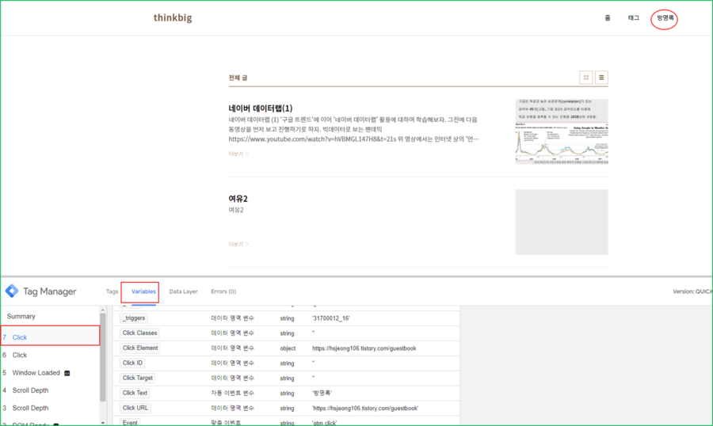Click the Click Element guestbook URL value
The image size is (713, 426).
364,348
